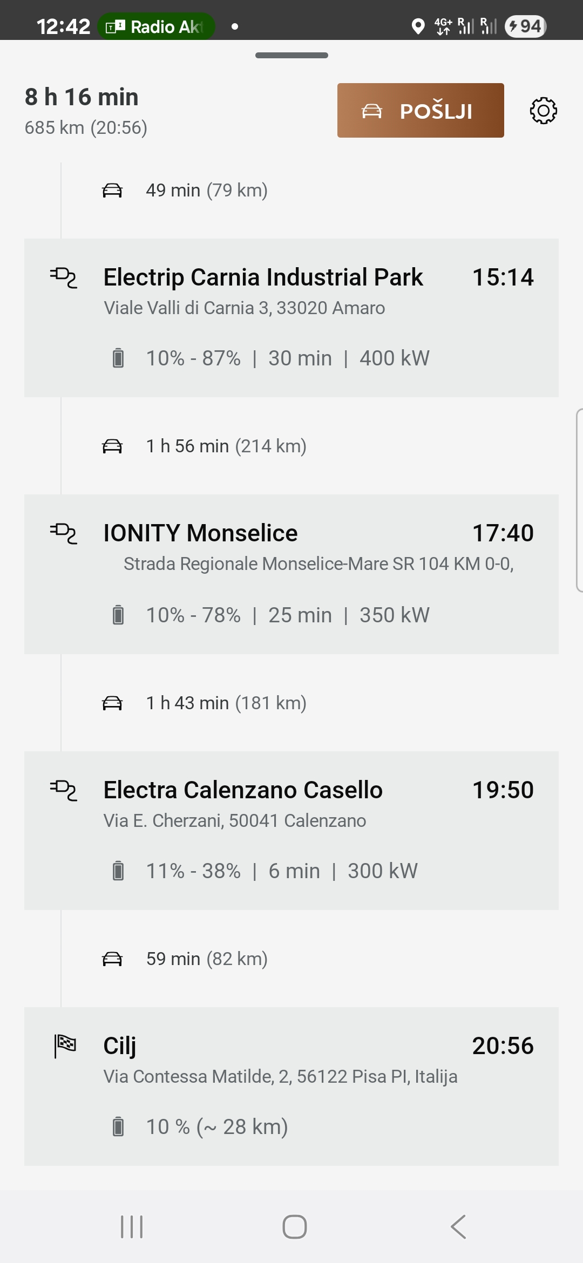
Task: Tap the checkered destination flag icon
Action: coord(65,1045)
